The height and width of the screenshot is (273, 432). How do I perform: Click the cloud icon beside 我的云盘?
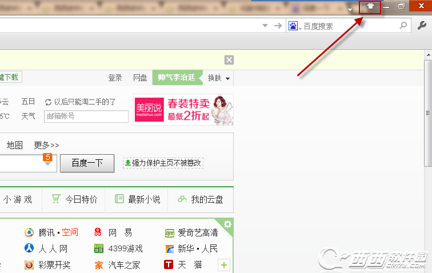point(182,199)
